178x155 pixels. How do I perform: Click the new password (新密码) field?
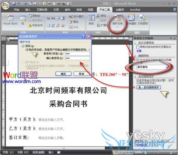(x=77, y=54)
